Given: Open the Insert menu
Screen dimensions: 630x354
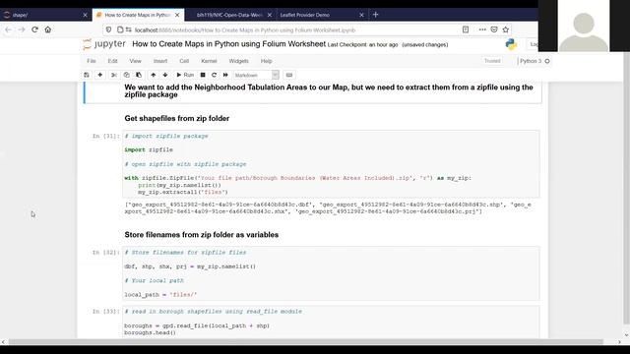Looking at the screenshot, I should pos(160,61).
